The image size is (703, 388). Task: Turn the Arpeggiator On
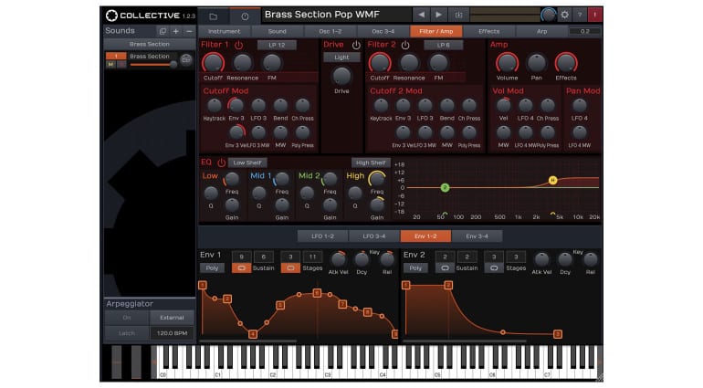click(127, 318)
